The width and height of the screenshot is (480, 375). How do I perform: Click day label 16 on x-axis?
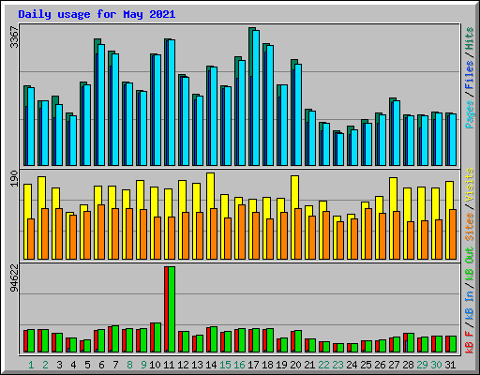click(x=239, y=365)
